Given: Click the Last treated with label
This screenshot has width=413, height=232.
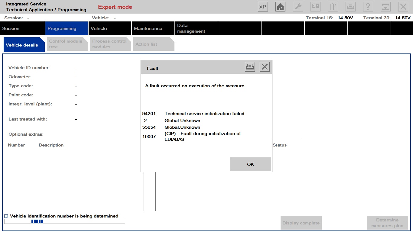Looking at the screenshot, I should [28, 119].
